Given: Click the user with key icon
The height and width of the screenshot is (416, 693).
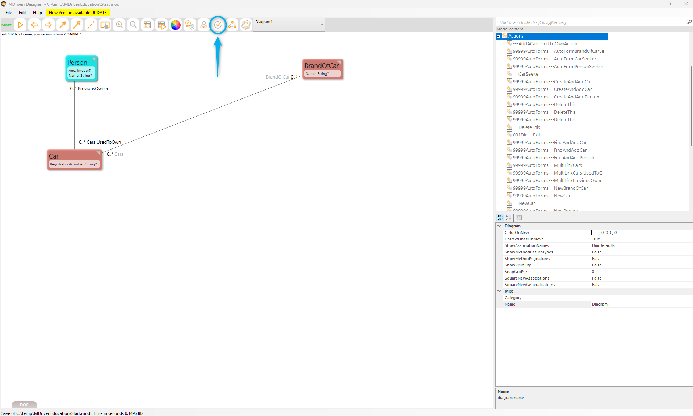Looking at the screenshot, I should 204,25.
